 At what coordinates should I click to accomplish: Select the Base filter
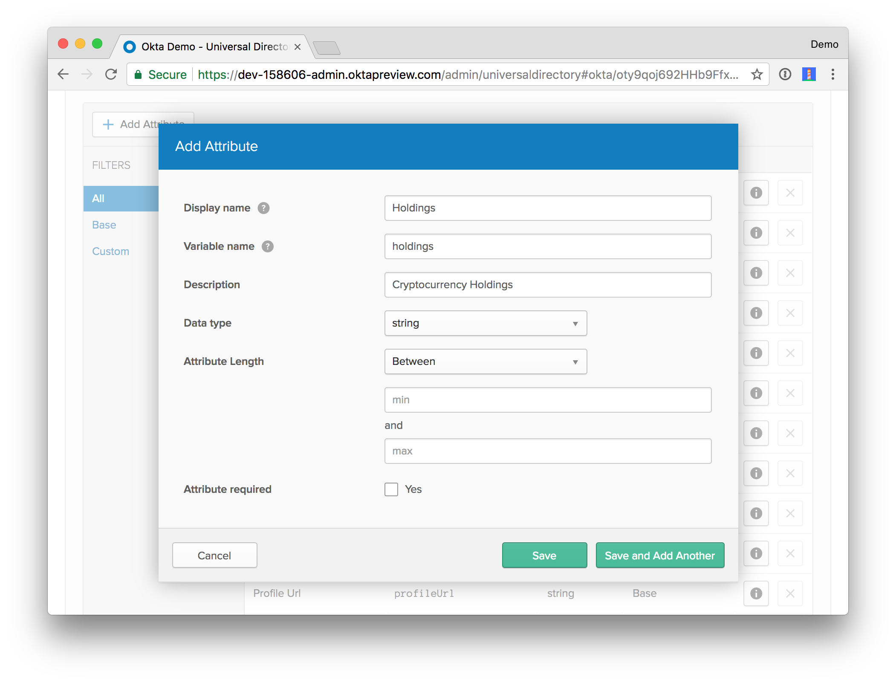point(104,225)
